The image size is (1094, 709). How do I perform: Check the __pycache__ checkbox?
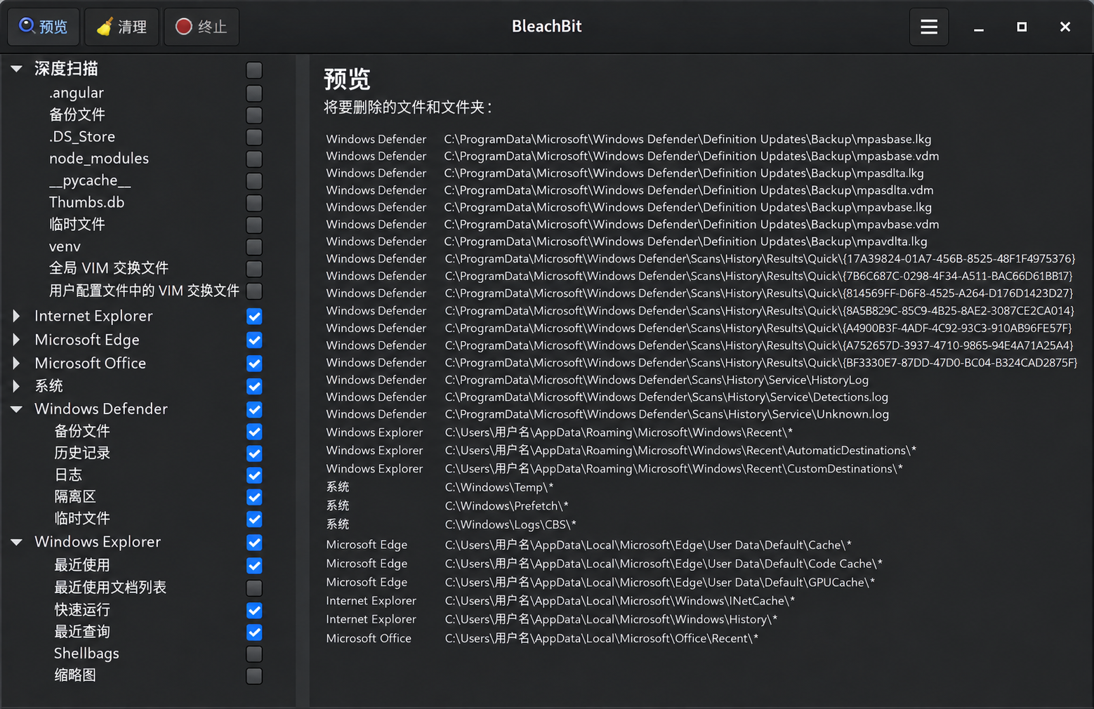coord(254,180)
